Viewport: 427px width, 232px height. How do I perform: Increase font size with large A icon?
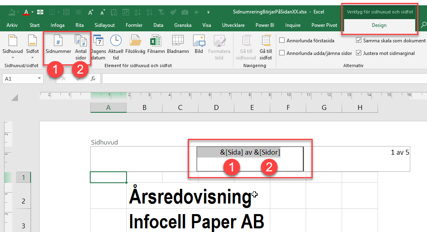[x=91, y=12]
